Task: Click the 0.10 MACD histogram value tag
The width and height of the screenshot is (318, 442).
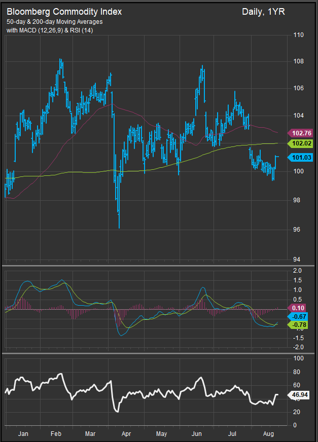Action: [x=300, y=308]
